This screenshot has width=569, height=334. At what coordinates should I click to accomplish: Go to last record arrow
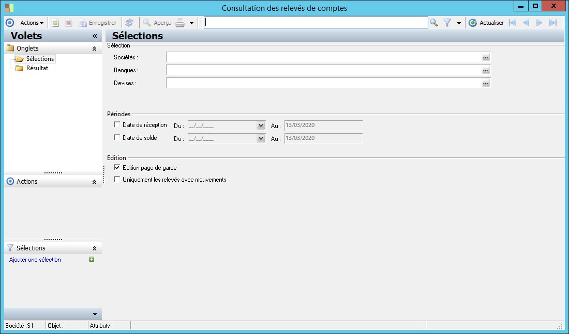[x=552, y=23]
